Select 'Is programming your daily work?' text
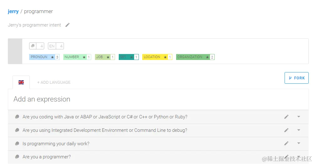This screenshot has width=314, height=164. (x=56, y=143)
